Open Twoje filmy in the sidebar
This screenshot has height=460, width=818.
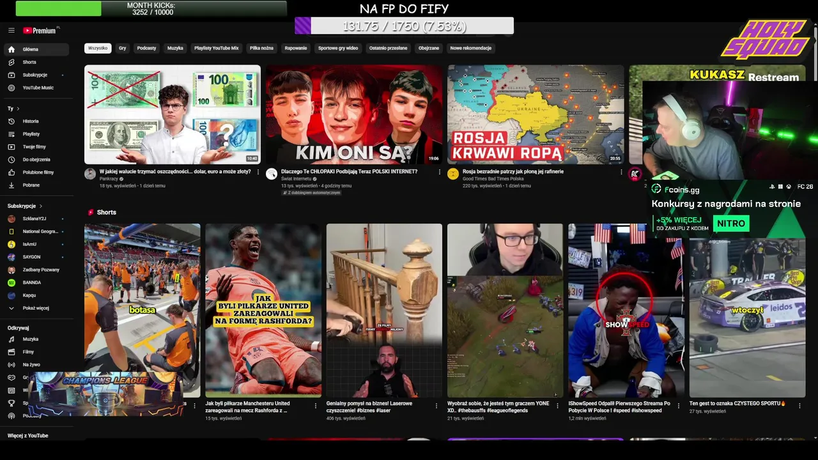pyautogui.click(x=34, y=147)
